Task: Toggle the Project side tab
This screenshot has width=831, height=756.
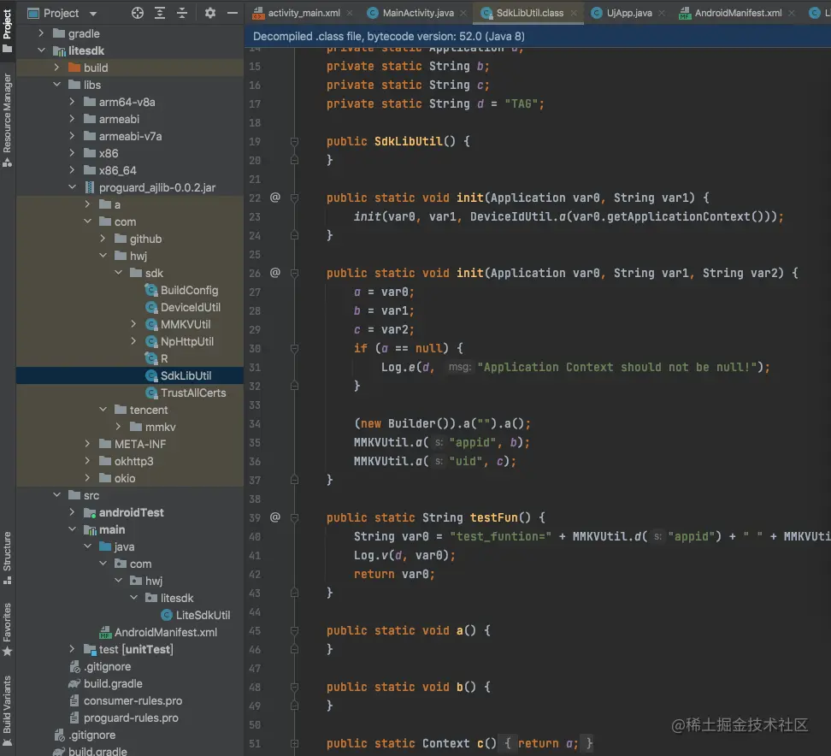Action: tap(8, 31)
